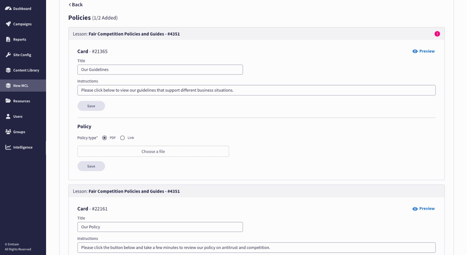Open Resources folder icon in sidebar

point(8,101)
